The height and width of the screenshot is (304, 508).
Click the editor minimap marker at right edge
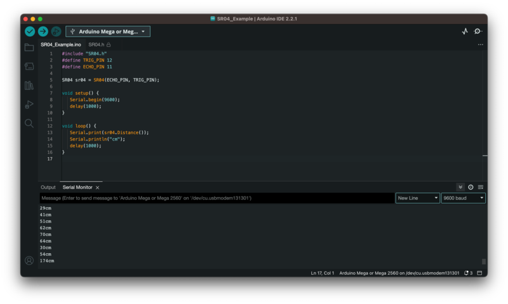click(485, 156)
